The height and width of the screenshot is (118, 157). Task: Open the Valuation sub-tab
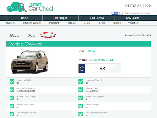tap(133, 23)
